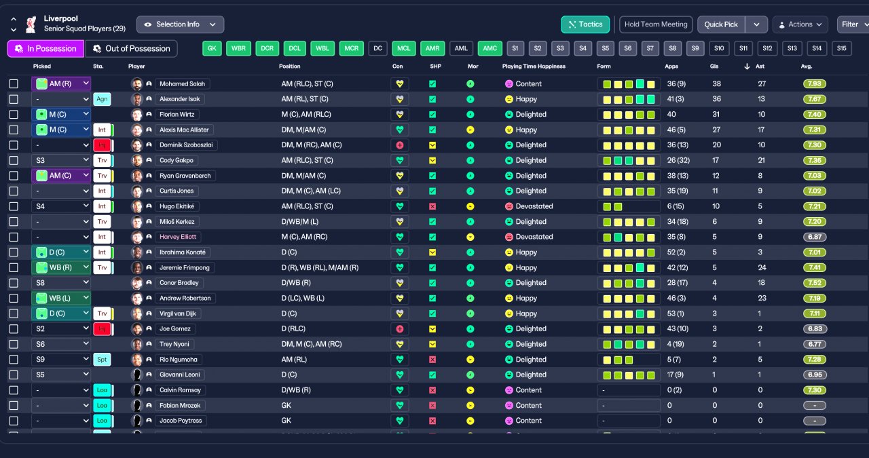Click Rio Ngumoha's Spt status badge
This screenshot has height=458, width=869.
tap(102, 360)
